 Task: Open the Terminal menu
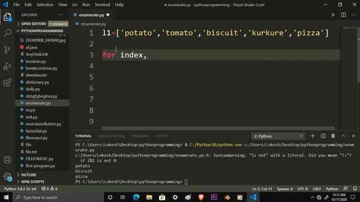(x=102, y=4)
